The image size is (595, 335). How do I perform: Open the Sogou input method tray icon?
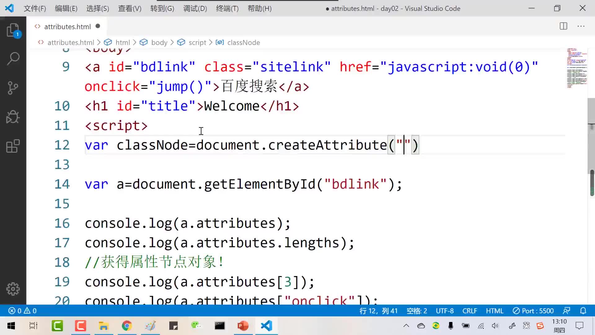click(x=540, y=326)
